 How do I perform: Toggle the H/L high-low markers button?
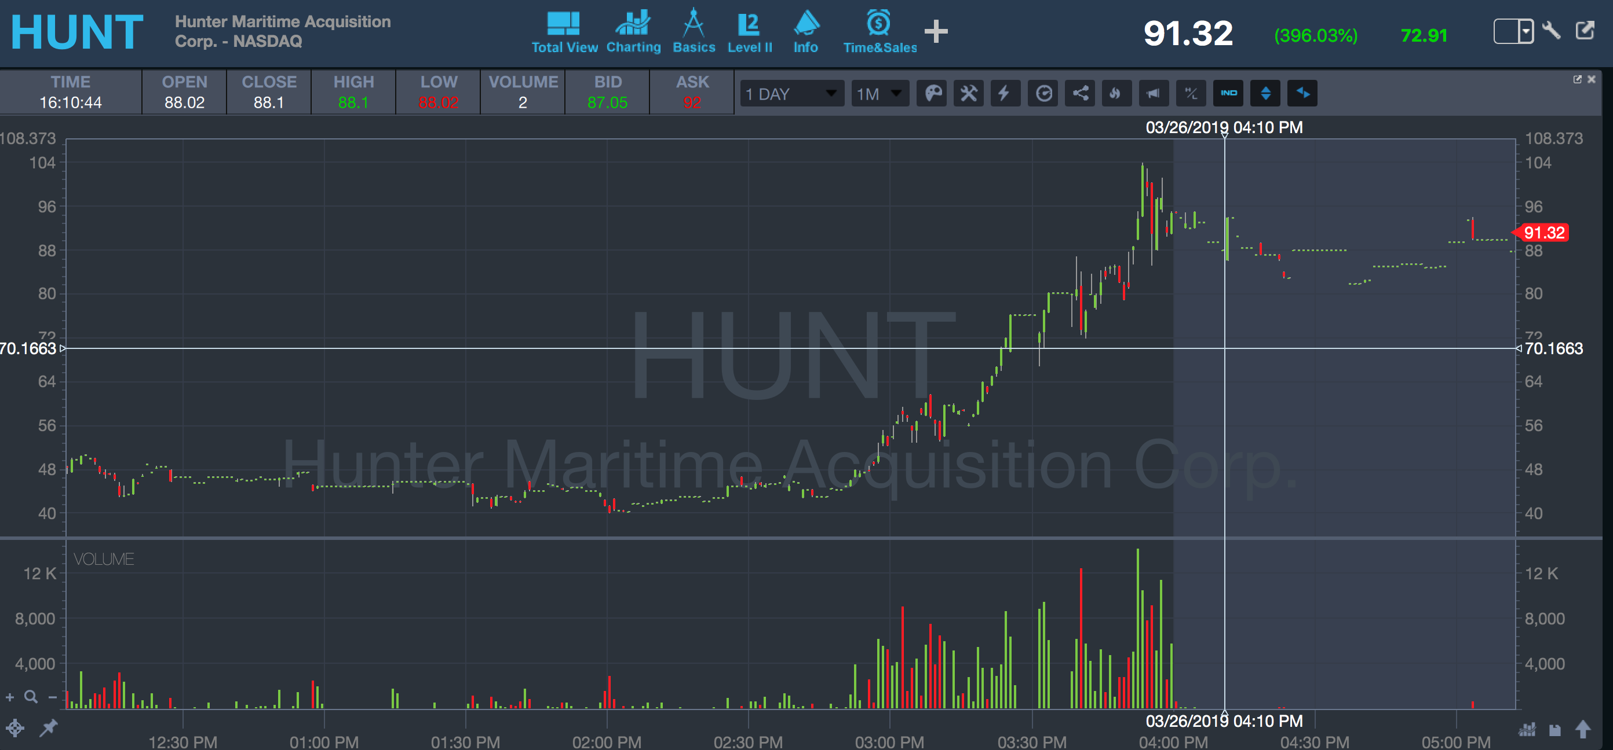click(1191, 94)
